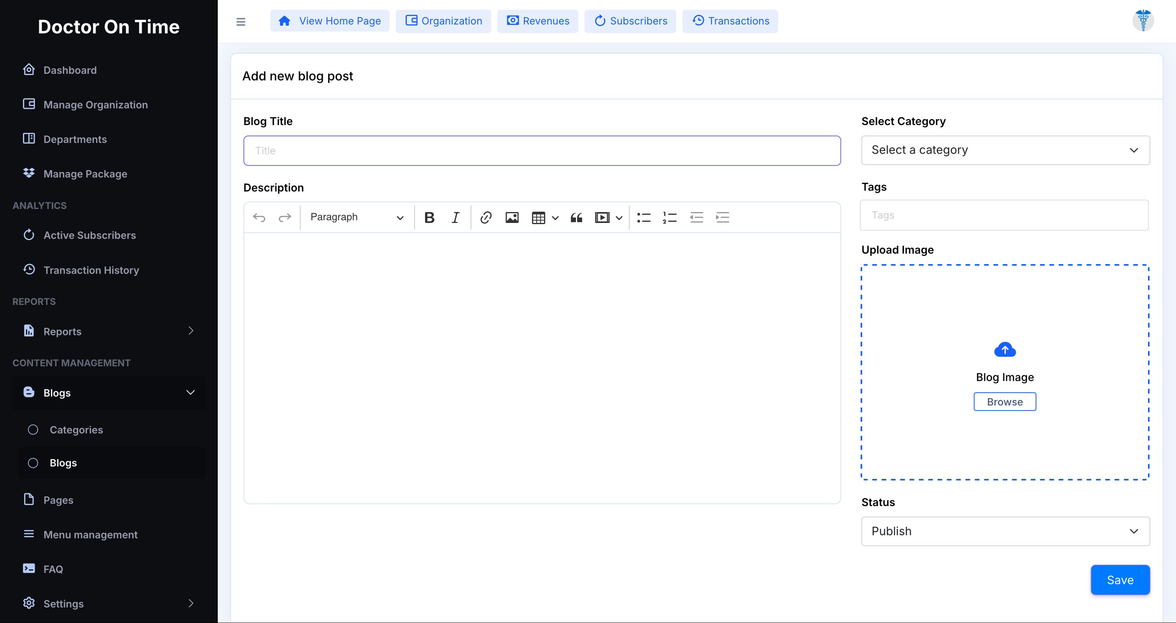The height and width of the screenshot is (623, 1176).
Task: Create a bulleted list
Action: [x=644, y=218]
